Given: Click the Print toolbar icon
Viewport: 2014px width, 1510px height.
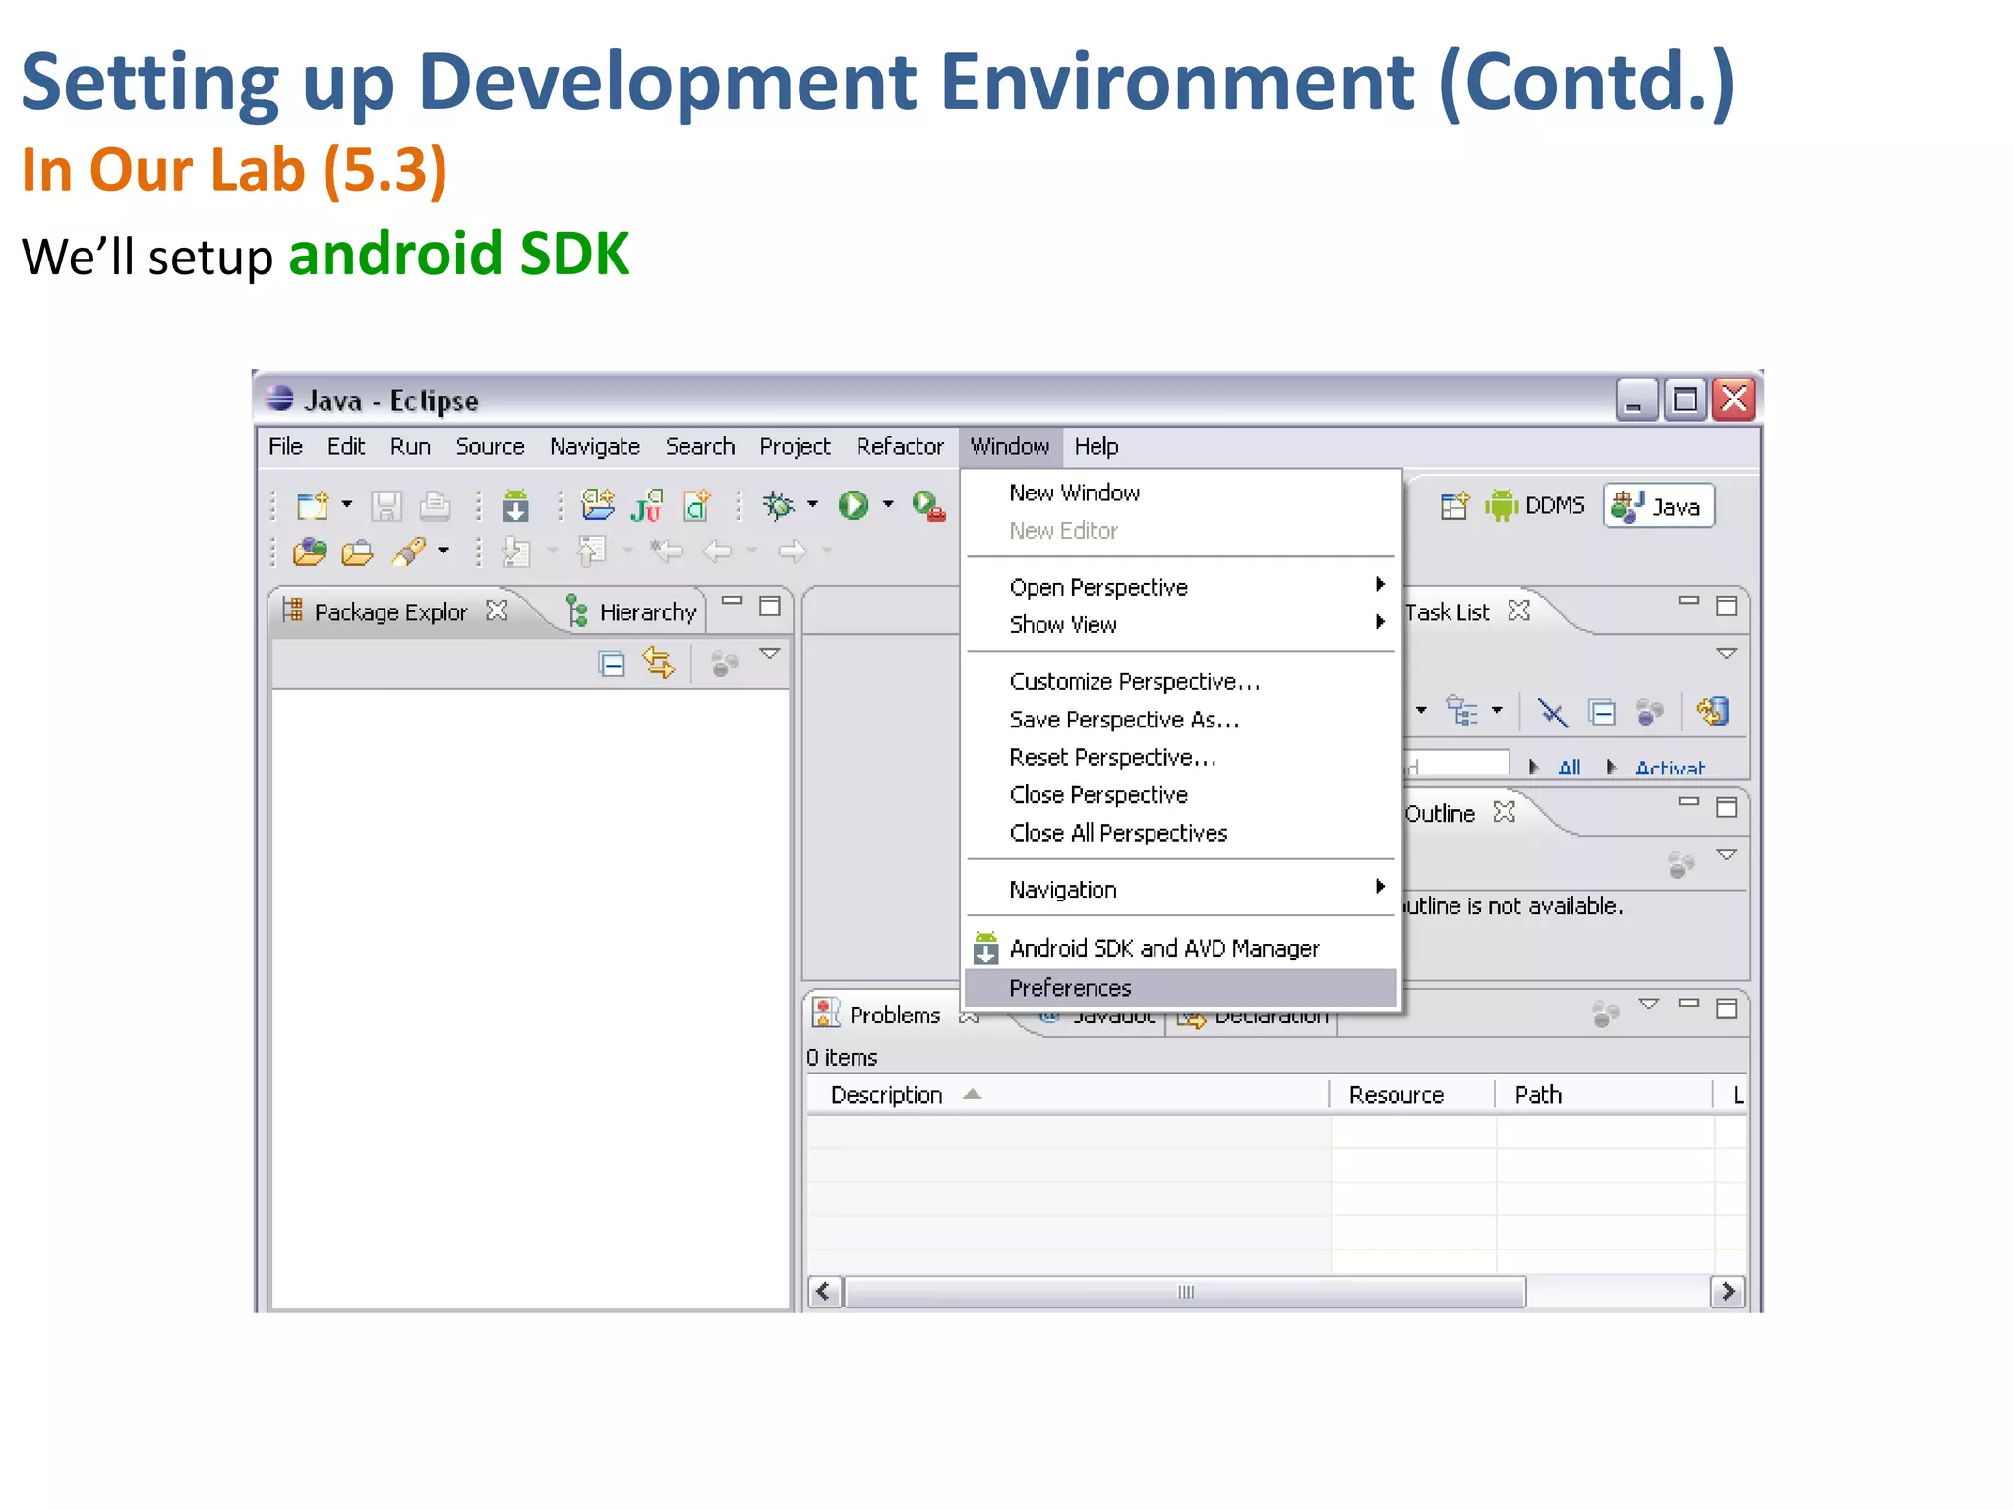Looking at the screenshot, I should (x=435, y=506).
